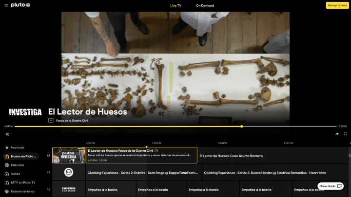Select Clubbing Experience Series 2 Dubfire program
This screenshot has width=351, height=197.
pos(143,172)
